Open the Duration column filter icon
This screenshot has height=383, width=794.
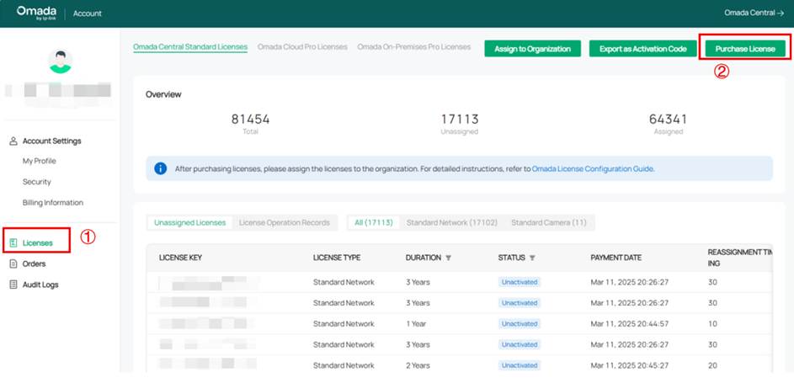pyautogui.click(x=448, y=258)
